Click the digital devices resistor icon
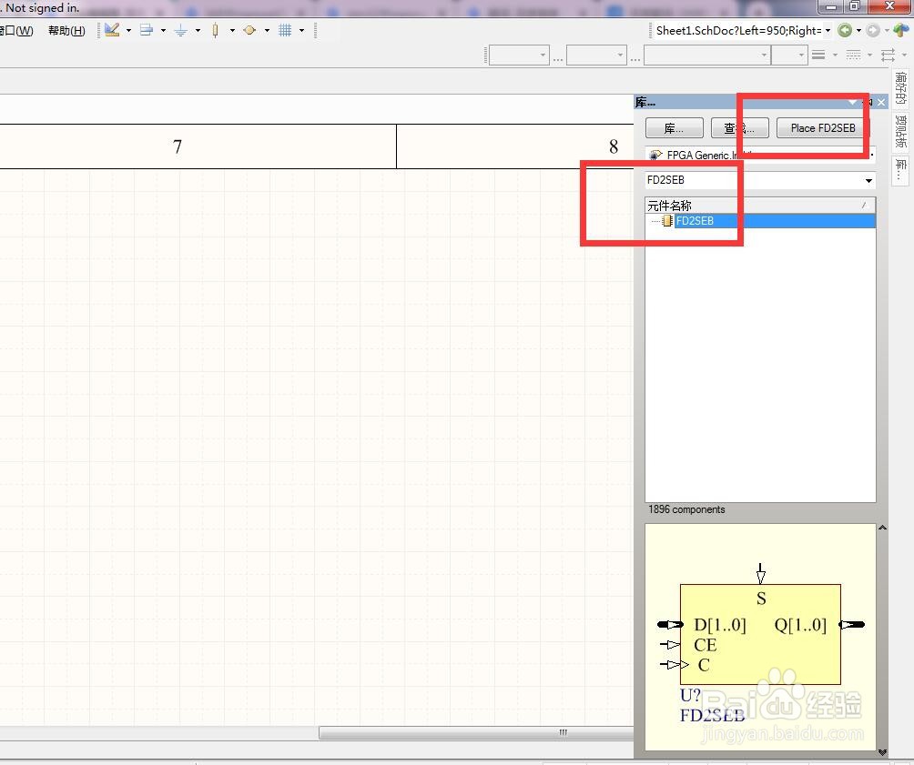914x765 pixels. 215,30
